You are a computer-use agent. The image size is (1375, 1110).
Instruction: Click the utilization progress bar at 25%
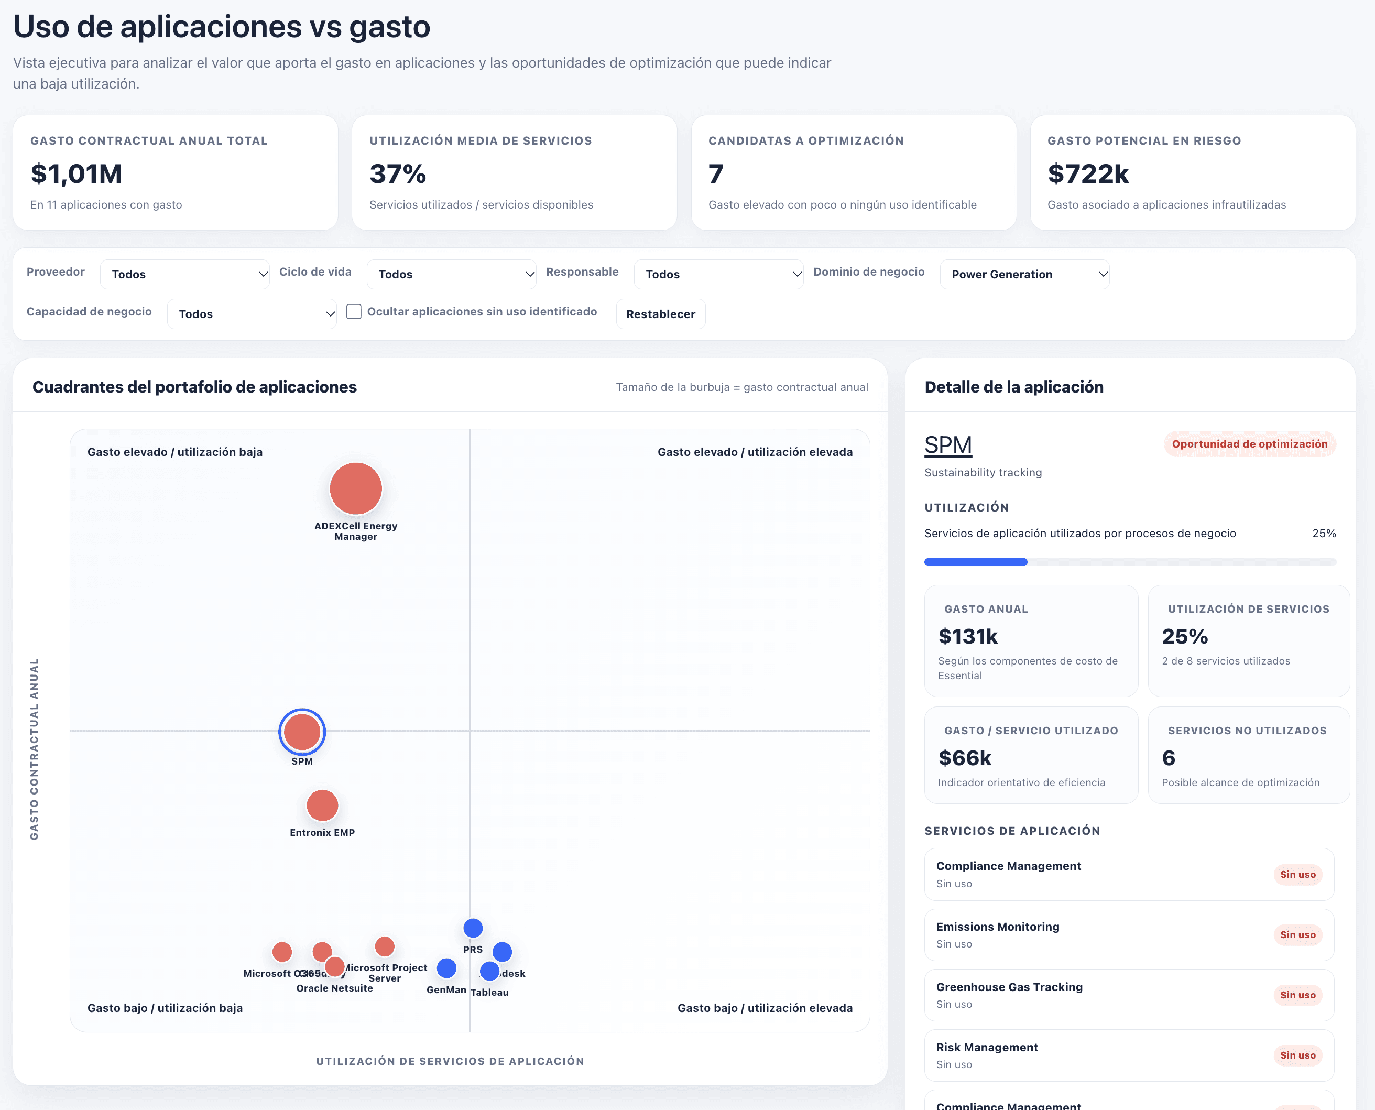click(x=1130, y=562)
